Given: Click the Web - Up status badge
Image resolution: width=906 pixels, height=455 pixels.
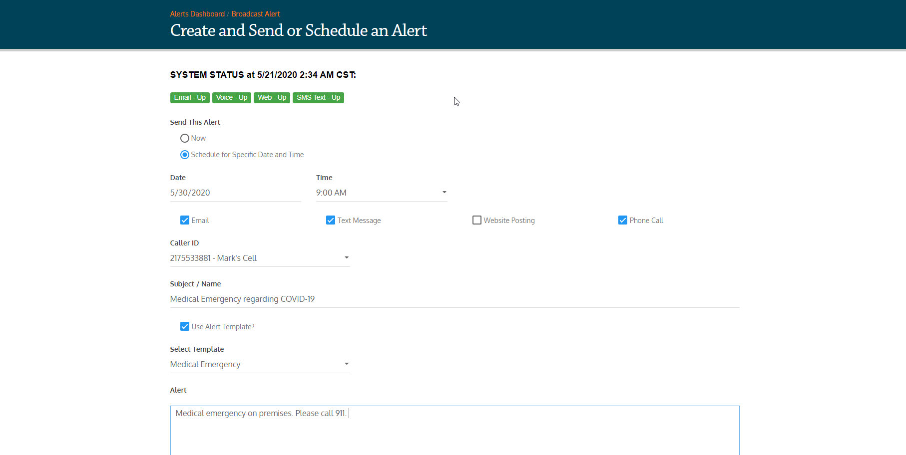Looking at the screenshot, I should (x=272, y=98).
